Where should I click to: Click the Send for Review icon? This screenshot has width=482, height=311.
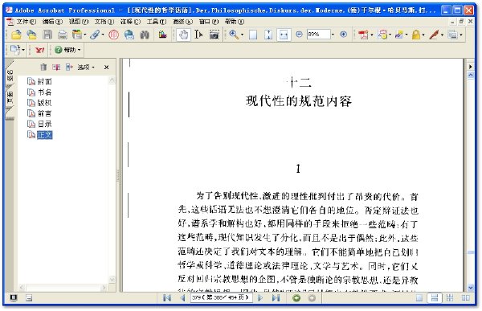coord(399,35)
